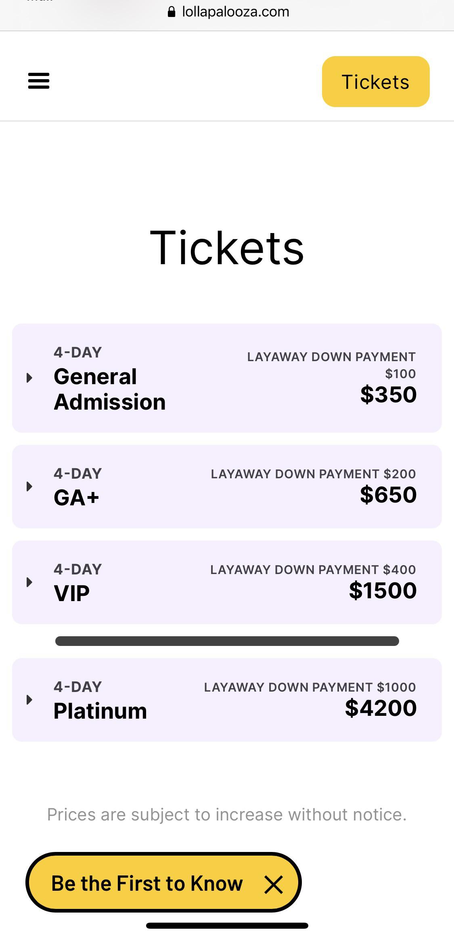Expand the 4-Day General Admission arrow

(x=29, y=378)
